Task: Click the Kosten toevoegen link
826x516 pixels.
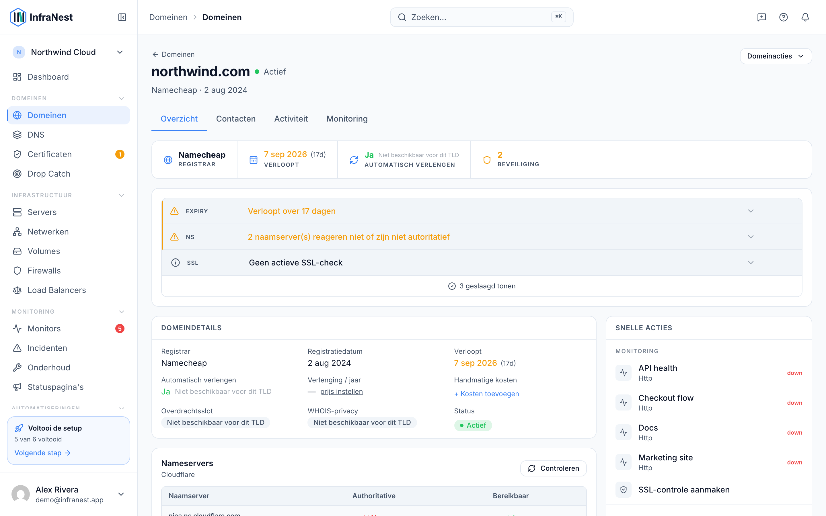Action: (486, 394)
